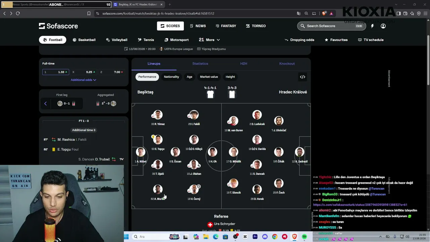
Task: Click the page vertical scrollbar
Action: pyautogui.click(x=428, y=61)
